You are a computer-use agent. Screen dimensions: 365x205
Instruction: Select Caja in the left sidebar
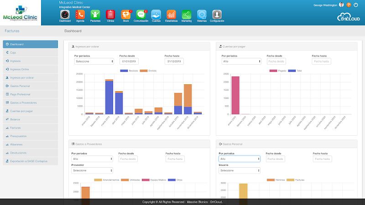(x=30, y=52)
